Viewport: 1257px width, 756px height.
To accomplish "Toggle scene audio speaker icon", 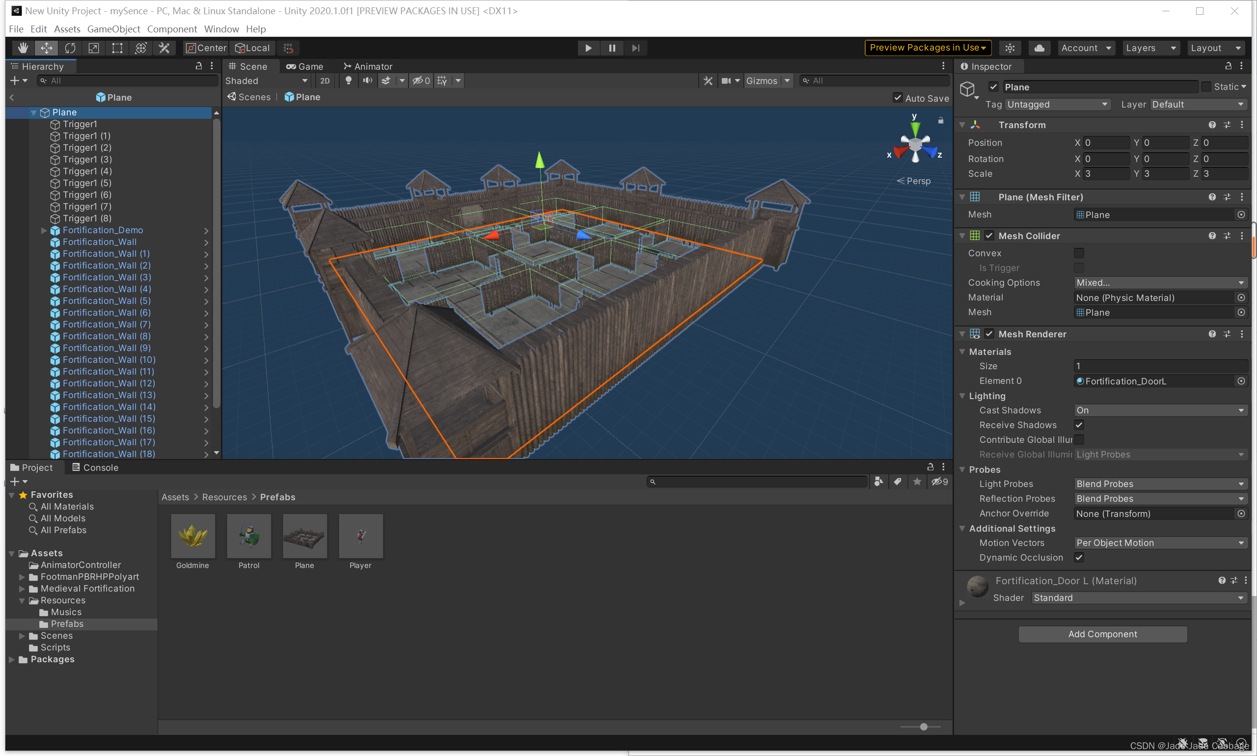I will (x=367, y=81).
